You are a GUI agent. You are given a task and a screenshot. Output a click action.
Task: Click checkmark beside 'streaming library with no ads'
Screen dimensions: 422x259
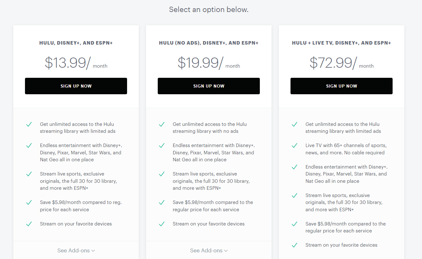(x=162, y=124)
